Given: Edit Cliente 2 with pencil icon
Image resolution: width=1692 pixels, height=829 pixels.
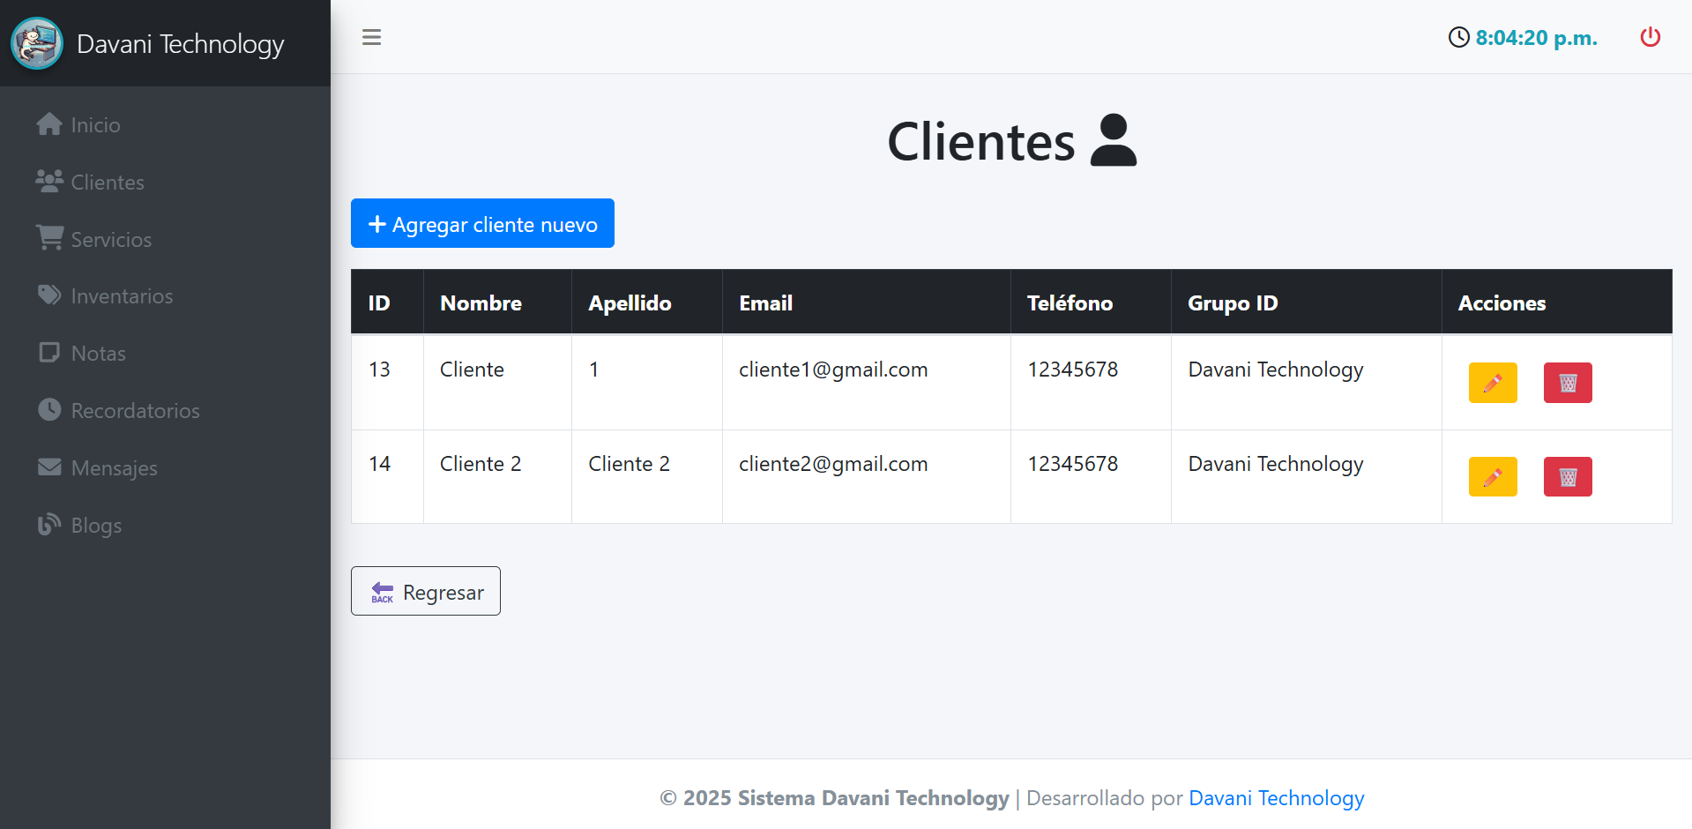Looking at the screenshot, I should [1492, 477].
